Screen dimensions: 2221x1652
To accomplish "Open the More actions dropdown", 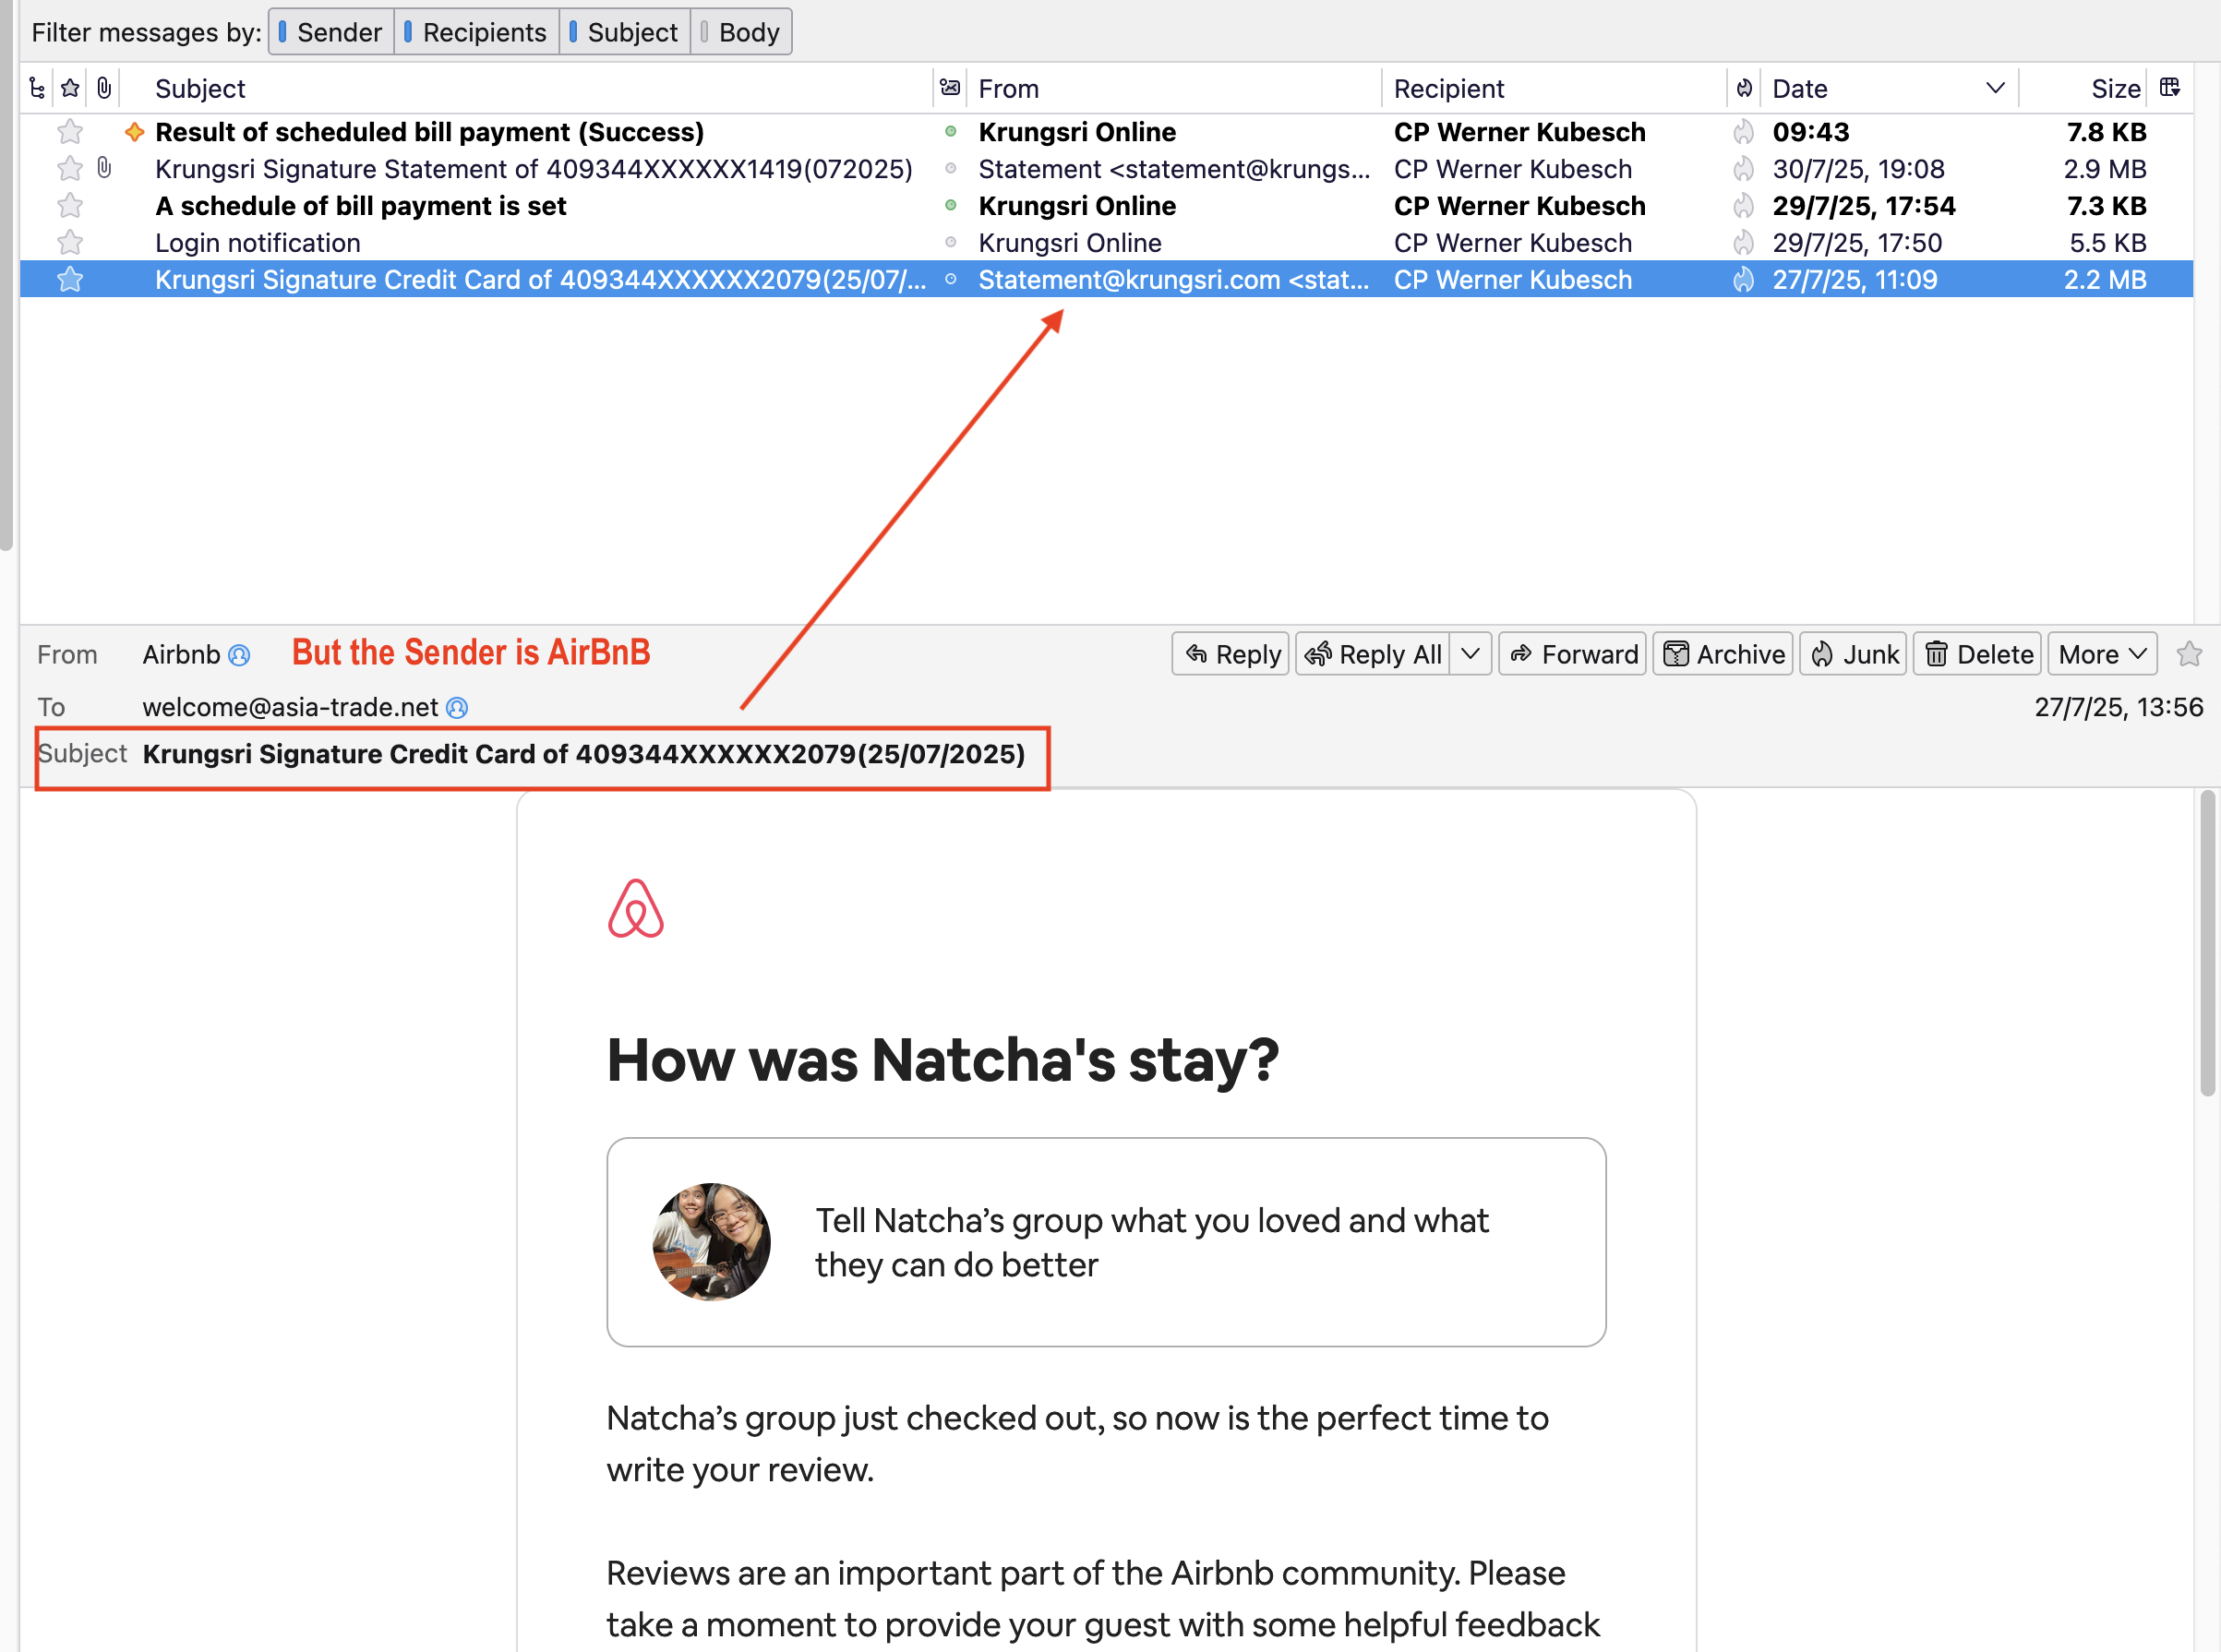I will click(2102, 654).
